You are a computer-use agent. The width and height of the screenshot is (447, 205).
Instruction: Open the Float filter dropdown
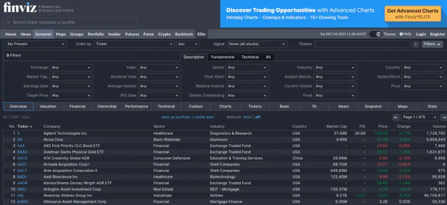pos(335,96)
